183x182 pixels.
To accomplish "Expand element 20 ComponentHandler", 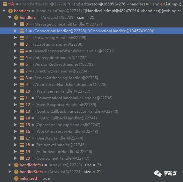I will tap(15, 158).
